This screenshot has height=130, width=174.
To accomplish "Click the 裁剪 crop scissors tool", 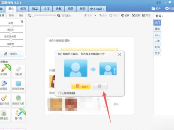I will 136,15.
